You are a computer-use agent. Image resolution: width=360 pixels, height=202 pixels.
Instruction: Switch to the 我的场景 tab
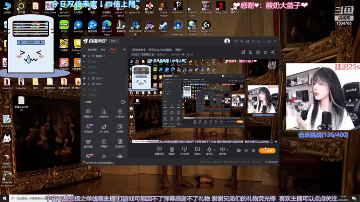92,49
